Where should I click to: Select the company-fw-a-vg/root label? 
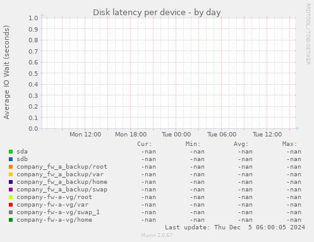point(54,197)
